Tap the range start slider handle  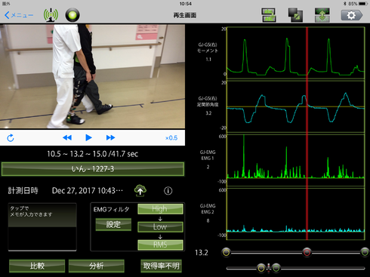[x=227, y=252]
